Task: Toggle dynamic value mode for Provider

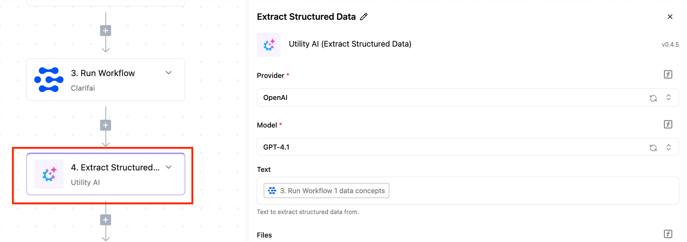Action: click(668, 75)
